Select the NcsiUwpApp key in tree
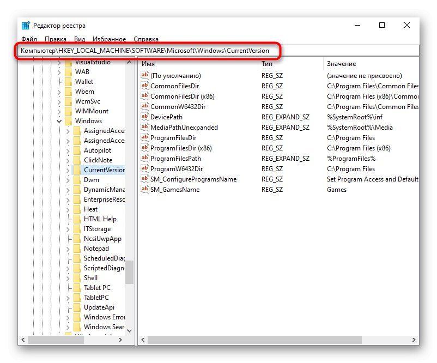 [x=102, y=239]
